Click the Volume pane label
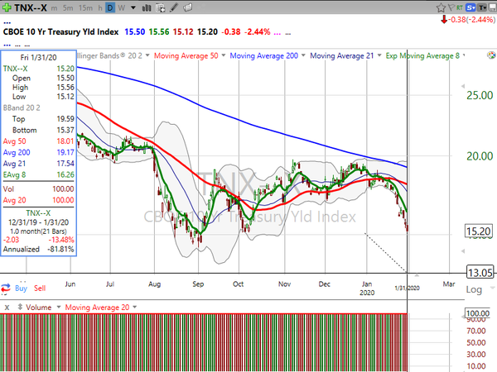Screen dimensions: 497x372 [x=39, y=308]
